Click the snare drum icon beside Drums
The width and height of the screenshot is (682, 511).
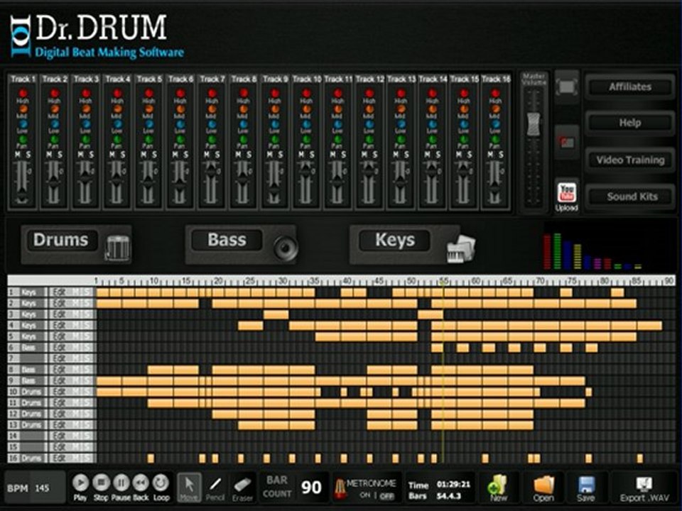[x=118, y=248]
